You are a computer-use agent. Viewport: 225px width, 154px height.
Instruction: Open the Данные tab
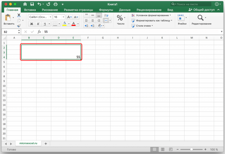(x=125, y=10)
